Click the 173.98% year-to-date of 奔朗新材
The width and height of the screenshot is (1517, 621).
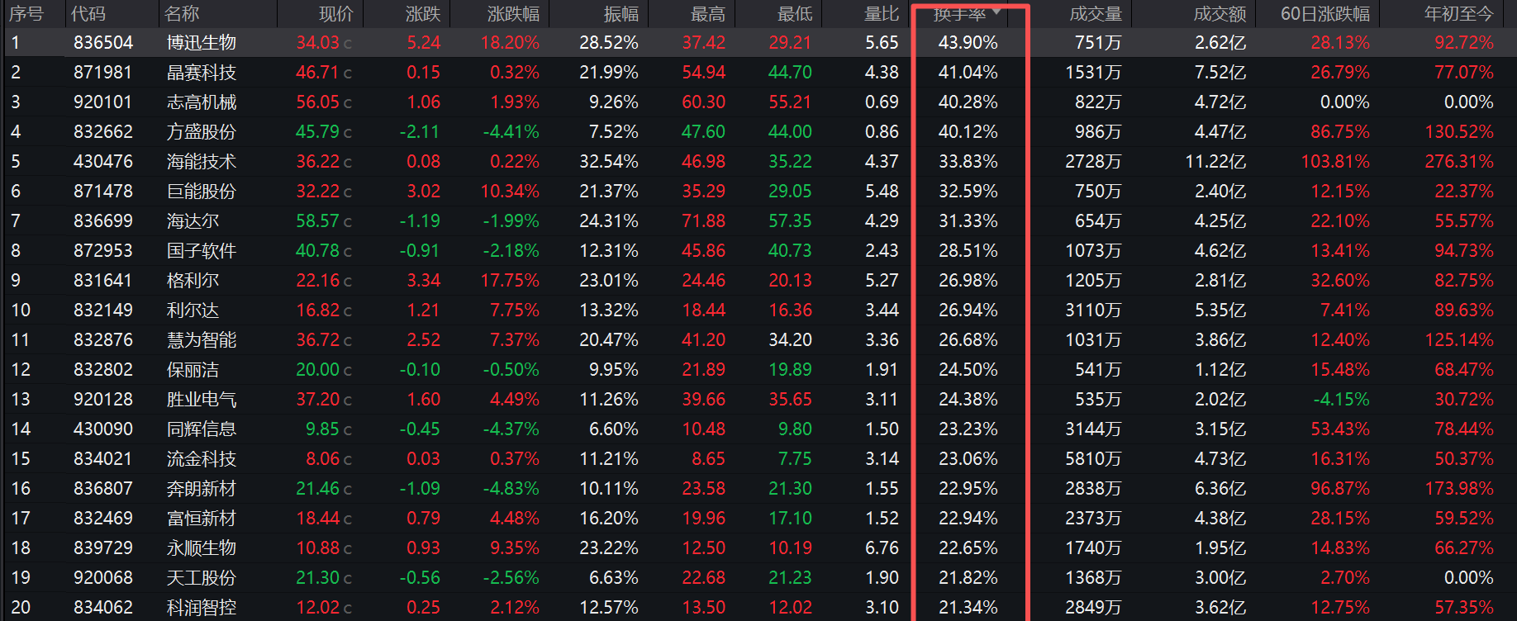click(1459, 489)
